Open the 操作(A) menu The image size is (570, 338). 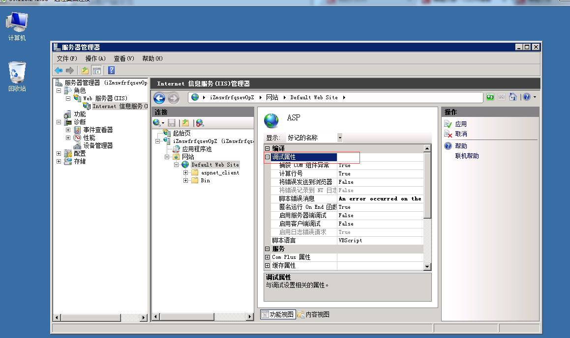tap(95, 58)
